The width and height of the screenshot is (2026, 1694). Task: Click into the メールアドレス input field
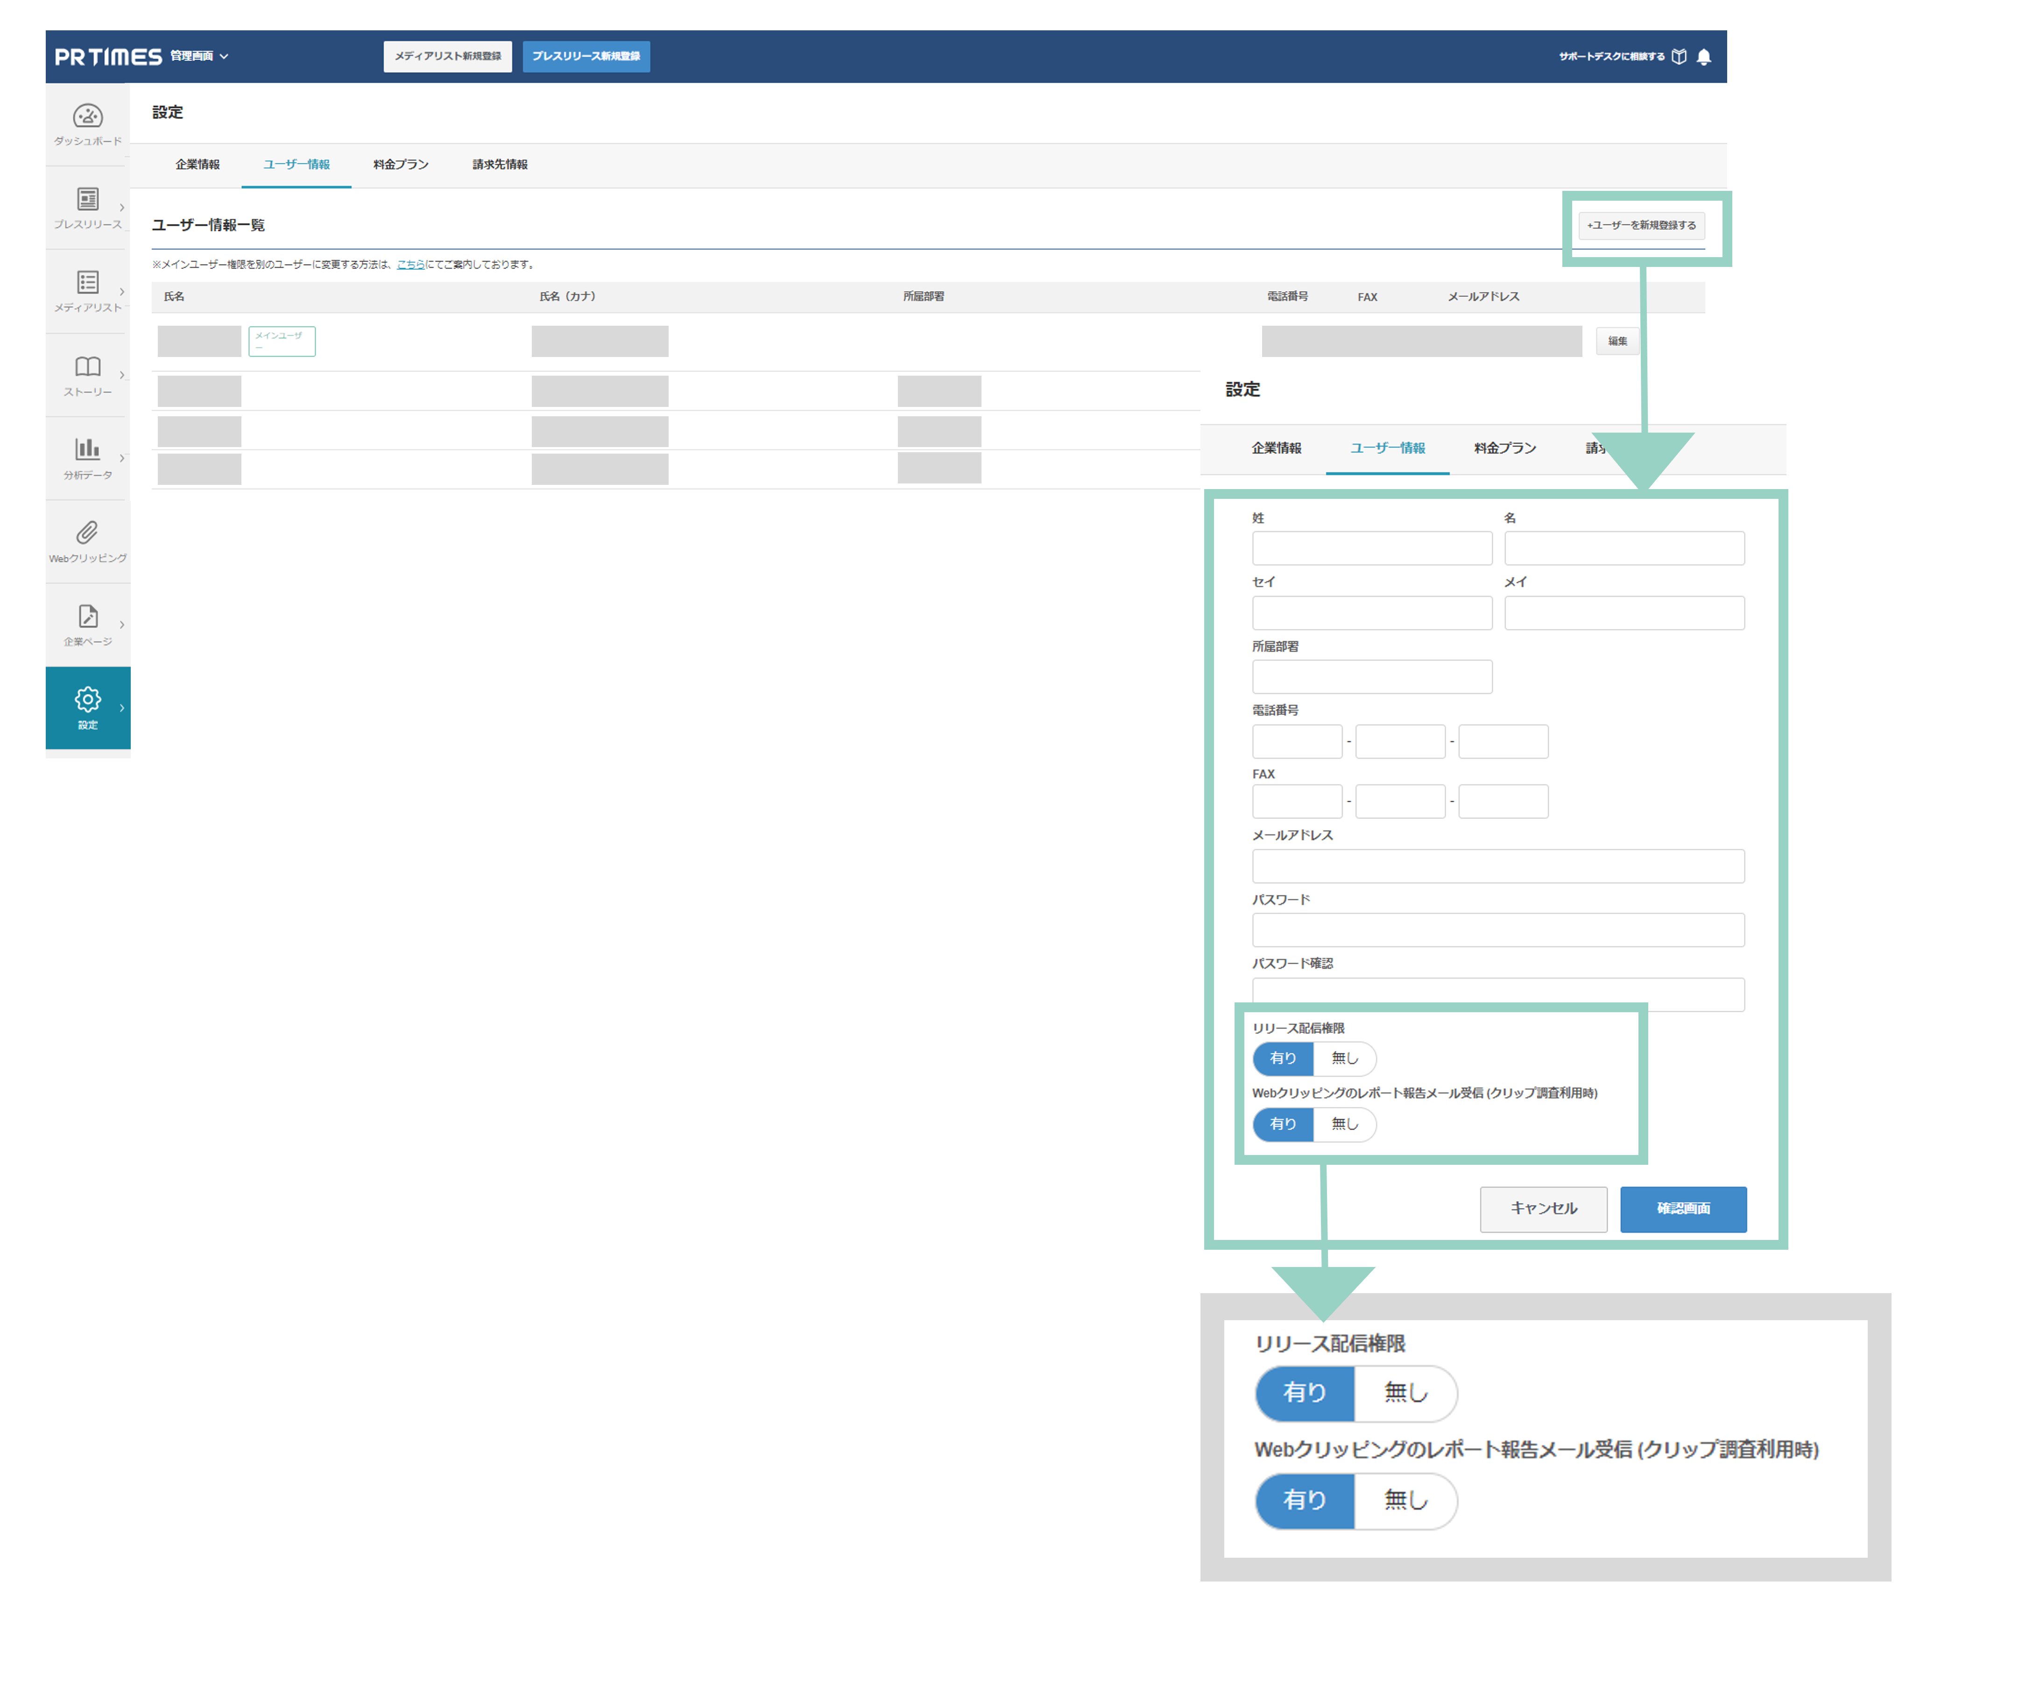click(1499, 867)
